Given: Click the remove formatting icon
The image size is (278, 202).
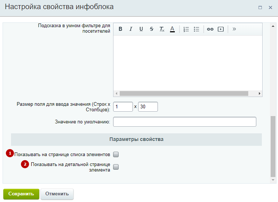Looking at the screenshot, I should coord(162,29).
